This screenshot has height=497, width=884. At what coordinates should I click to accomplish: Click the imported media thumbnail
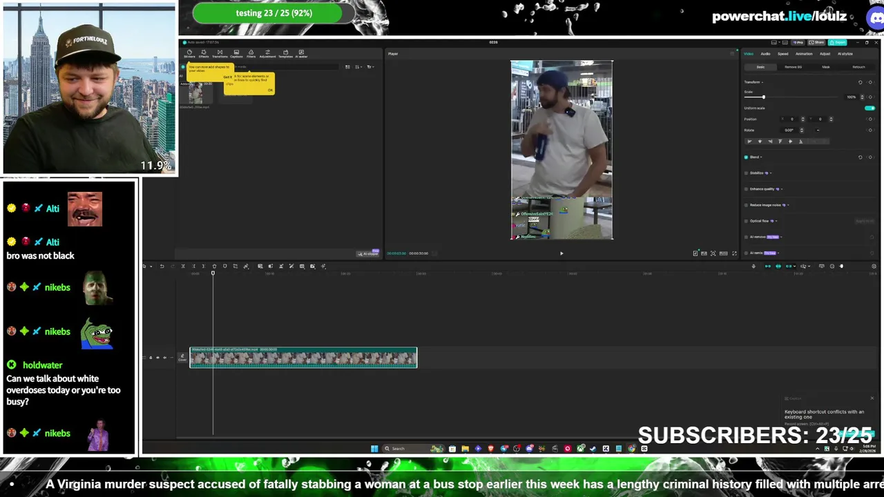pos(195,93)
